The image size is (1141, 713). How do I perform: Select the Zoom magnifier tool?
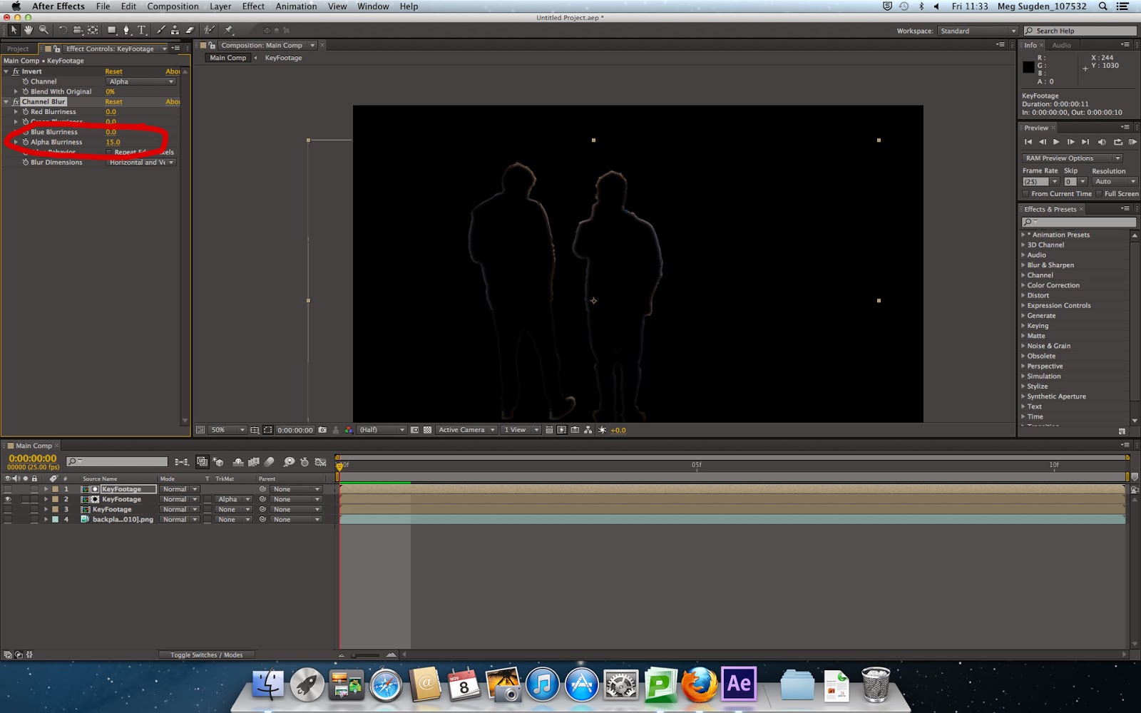44,30
